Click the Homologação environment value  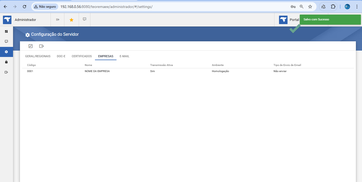[220, 71]
